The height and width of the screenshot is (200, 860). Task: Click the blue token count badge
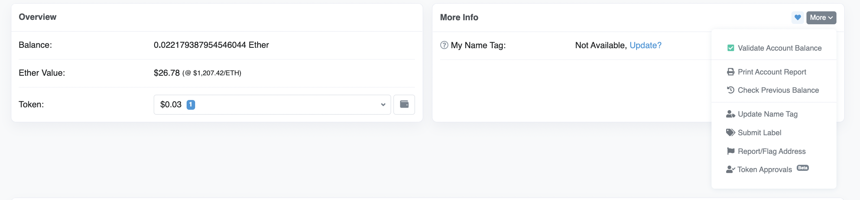pyautogui.click(x=191, y=104)
